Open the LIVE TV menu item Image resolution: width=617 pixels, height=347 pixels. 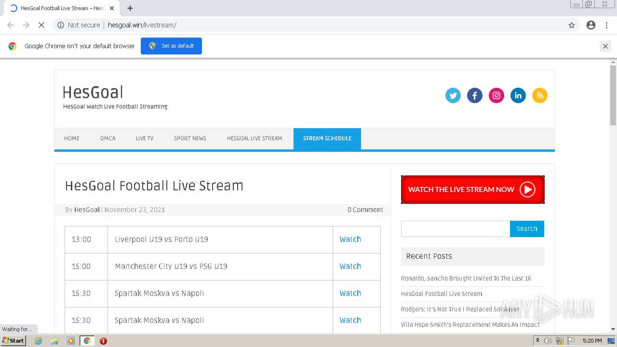click(x=145, y=138)
